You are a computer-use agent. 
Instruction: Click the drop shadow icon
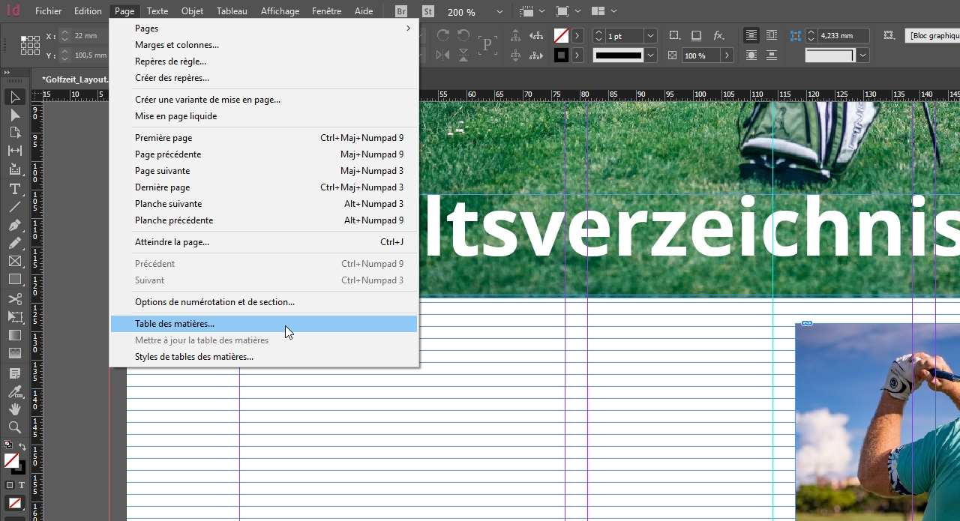tap(697, 35)
